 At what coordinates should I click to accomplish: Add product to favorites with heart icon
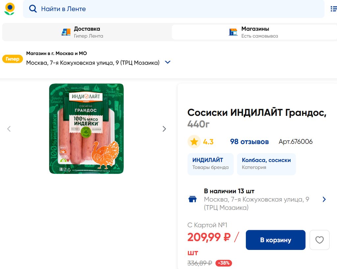pos(319,240)
